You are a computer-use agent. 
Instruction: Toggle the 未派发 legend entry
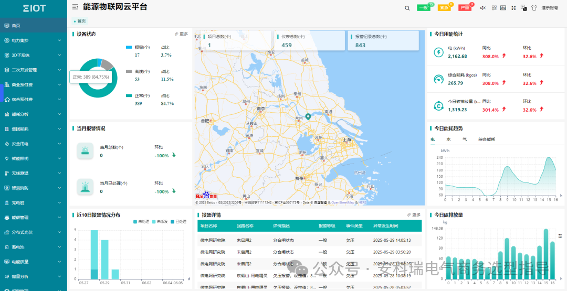(160, 222)
